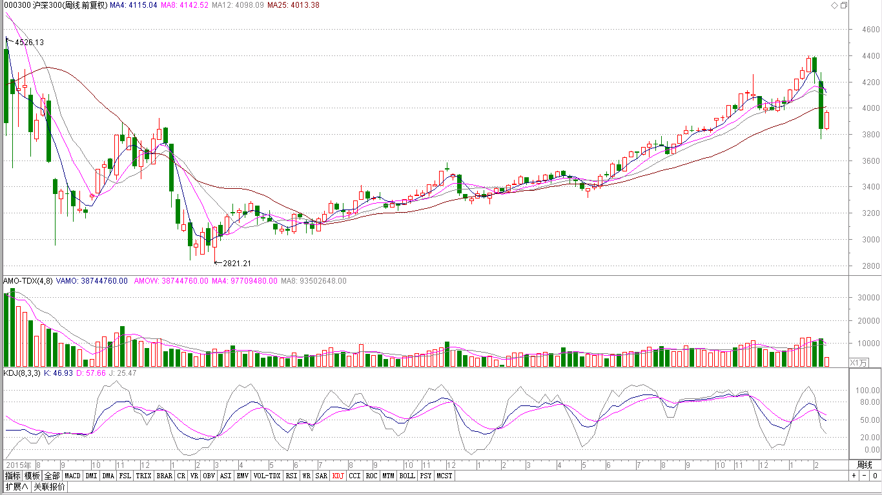Click the D: 57.66 value
The height and width of the screenshot is (495, 882).
(91, 373)
